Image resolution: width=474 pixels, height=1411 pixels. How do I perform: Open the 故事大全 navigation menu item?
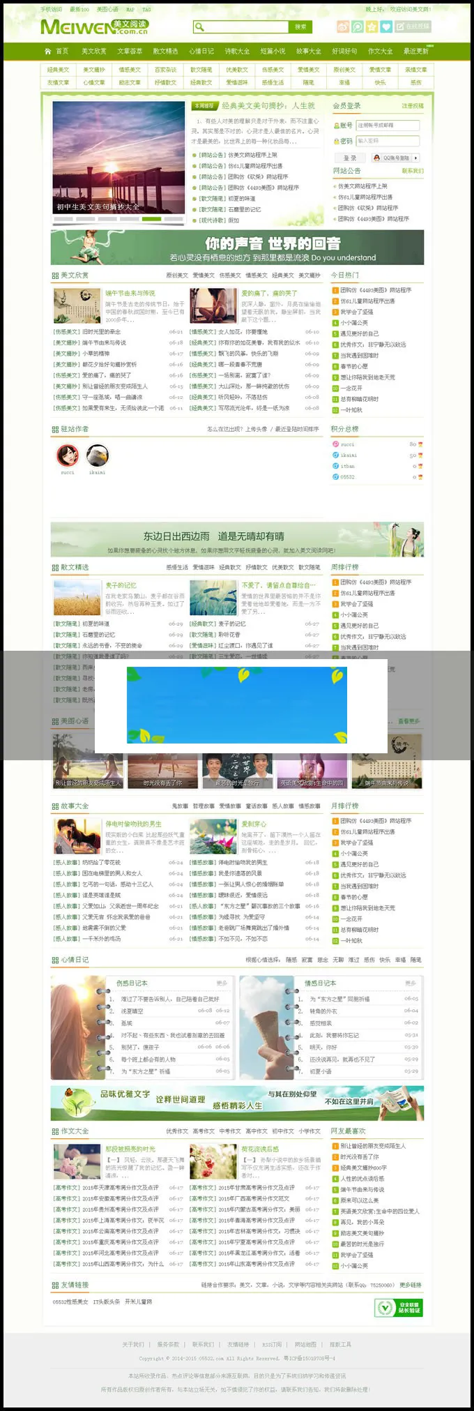309,51
